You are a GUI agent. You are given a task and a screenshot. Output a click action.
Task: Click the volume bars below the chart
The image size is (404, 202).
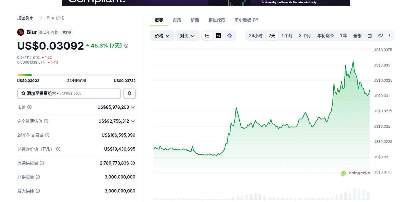262,194
